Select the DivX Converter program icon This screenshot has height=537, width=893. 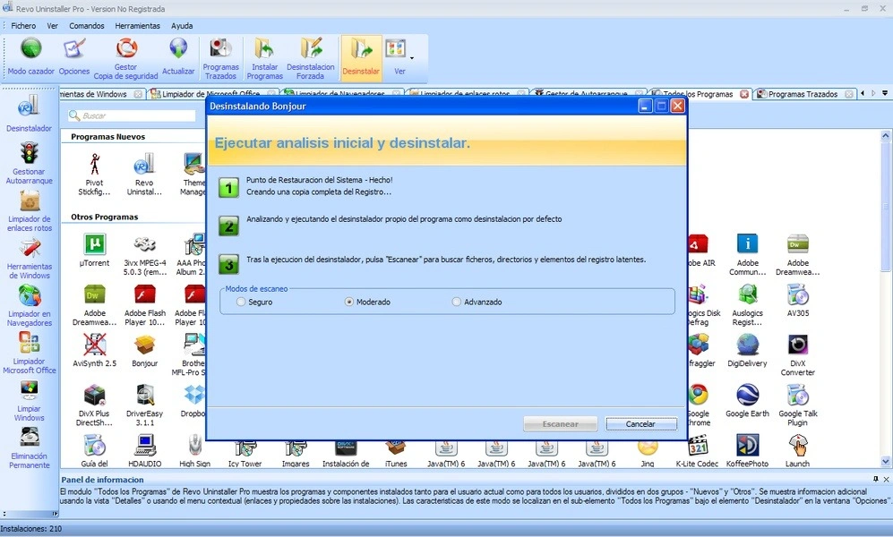(797, 355)
